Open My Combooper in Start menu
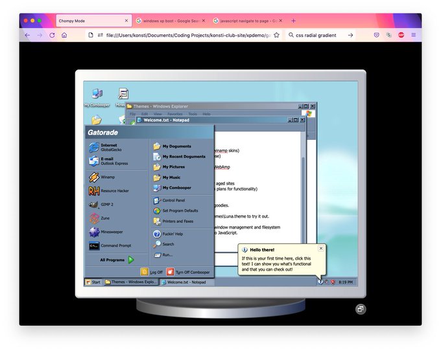The width and height of the screenshot is (441, 351). [x=173, y=188]
